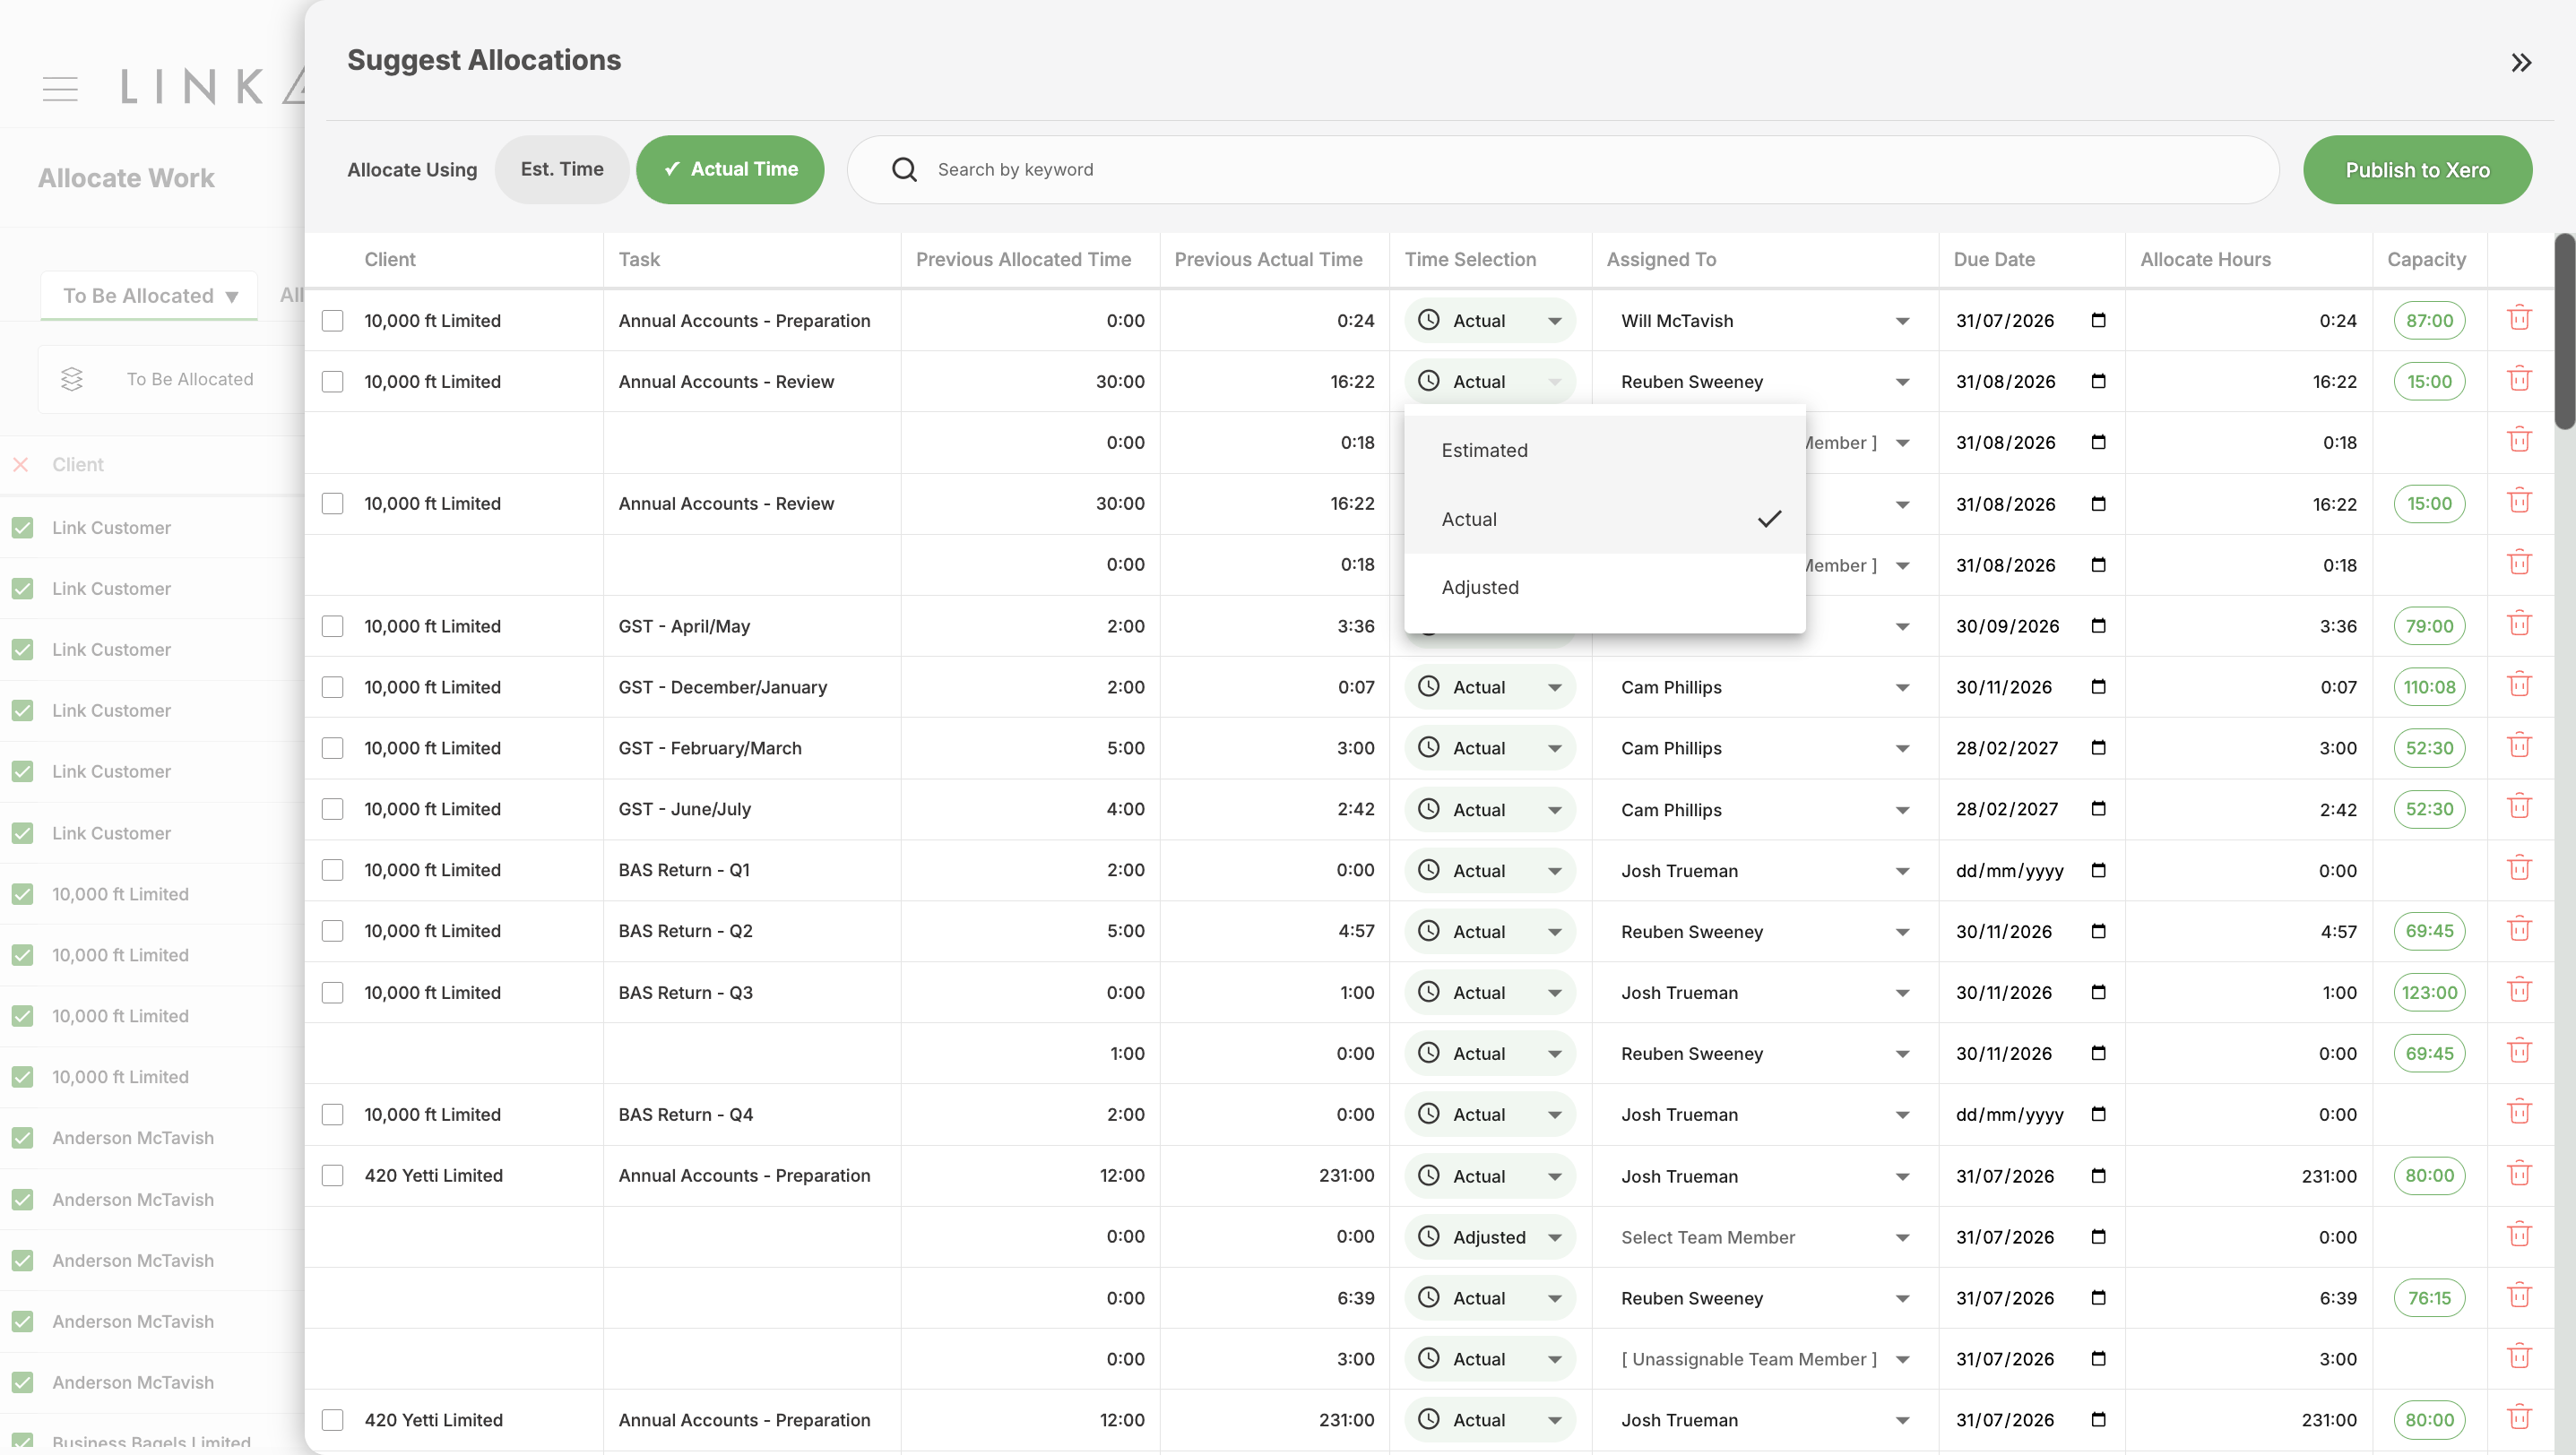Image resolution: width=2576 pixels, height=1455 pixels.
Task: Select the Actual Time allocation option
Action: [730, 170]
